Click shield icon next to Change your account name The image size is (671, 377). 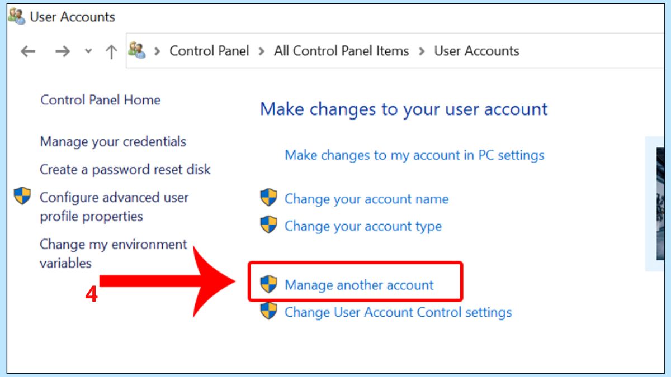click(269, 197)
